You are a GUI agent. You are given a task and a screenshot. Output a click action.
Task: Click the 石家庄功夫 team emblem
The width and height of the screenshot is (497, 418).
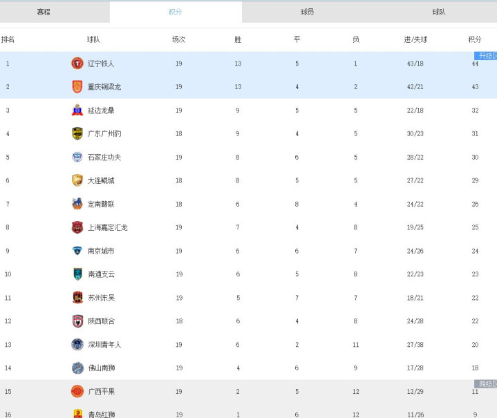coord(77,157)
